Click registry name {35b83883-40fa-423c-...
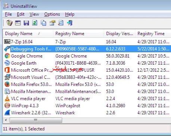The height and width of the screenshot is (136, 171). click(78, 77)
